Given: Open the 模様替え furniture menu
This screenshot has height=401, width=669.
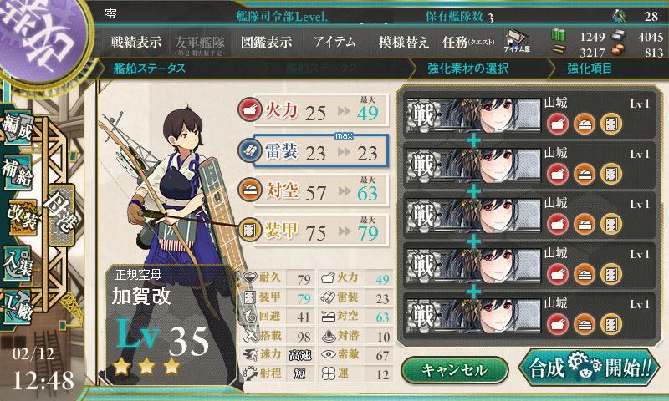Looking at the screenshot, I should (x=403, y=42).
